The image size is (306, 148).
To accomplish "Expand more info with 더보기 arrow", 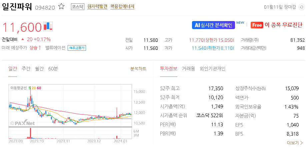I will [295, 143].
